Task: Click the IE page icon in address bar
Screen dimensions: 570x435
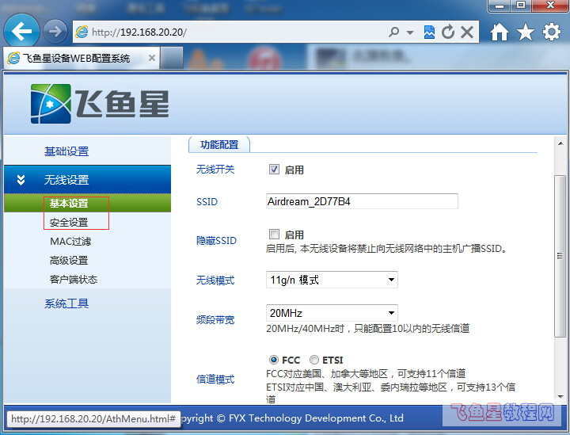Action: [82, 32]
